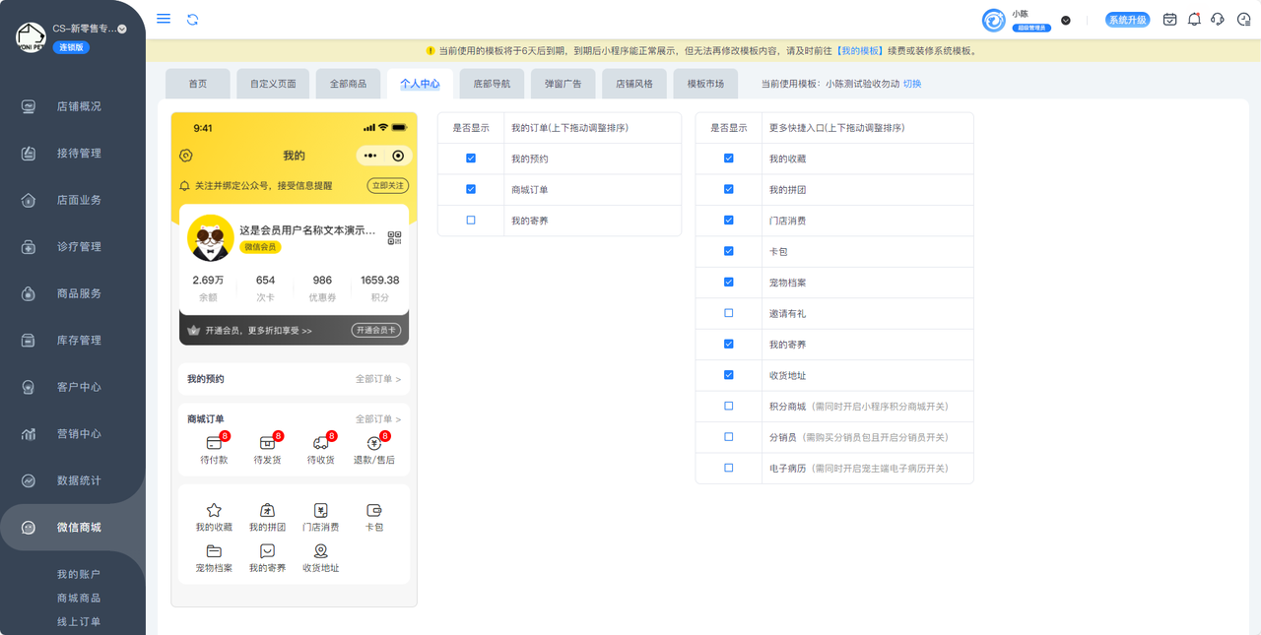Open 我的账户 in the sidebar submenu
1261x635 pixels.
click(x=79, y=574)
